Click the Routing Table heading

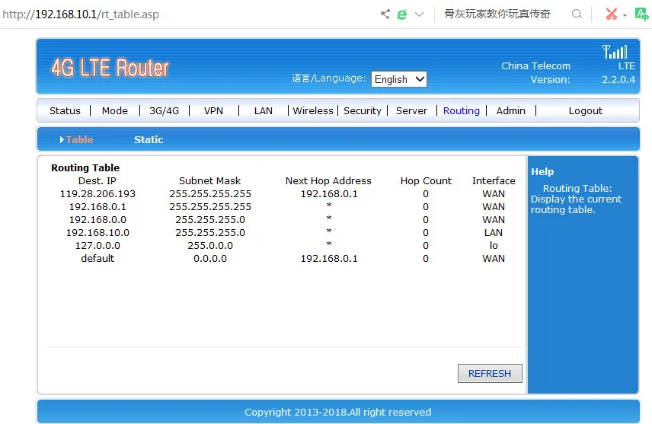[x=85, y=167]
